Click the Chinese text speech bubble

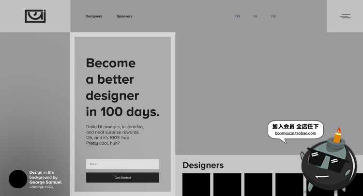[x=295, y=130]
